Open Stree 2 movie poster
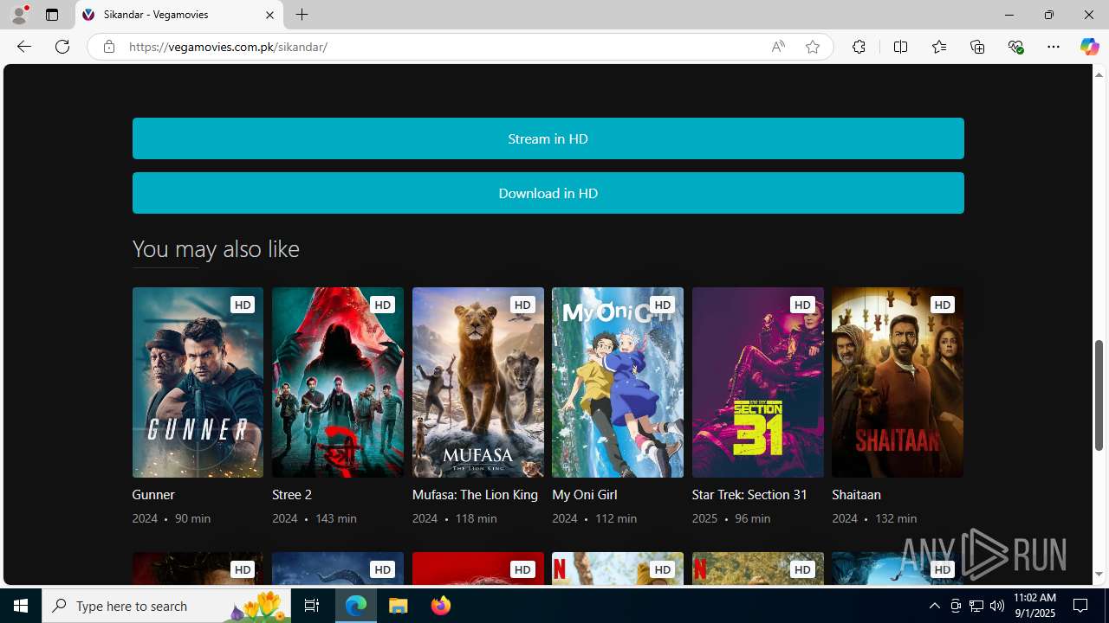The height and width of the screenshot is (623, 1109). (338, 382)
